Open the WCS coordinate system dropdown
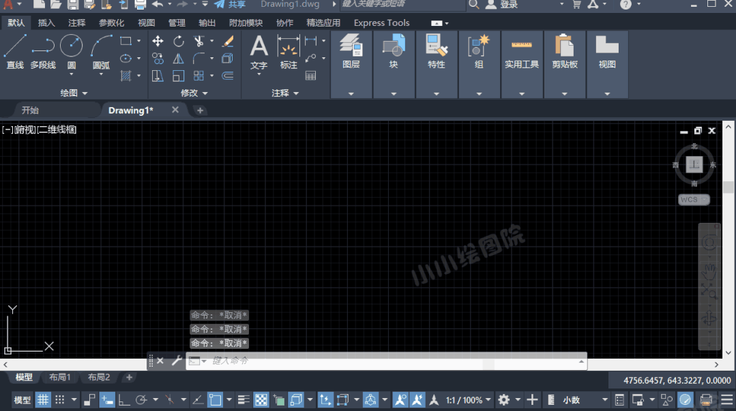Image resolution: width=736 pixels, height=411 pixels. 694,200
